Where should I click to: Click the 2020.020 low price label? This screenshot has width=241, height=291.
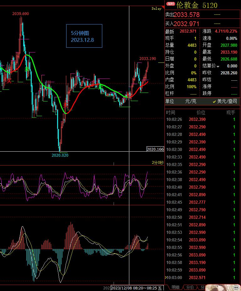click(x=60, y=155)
